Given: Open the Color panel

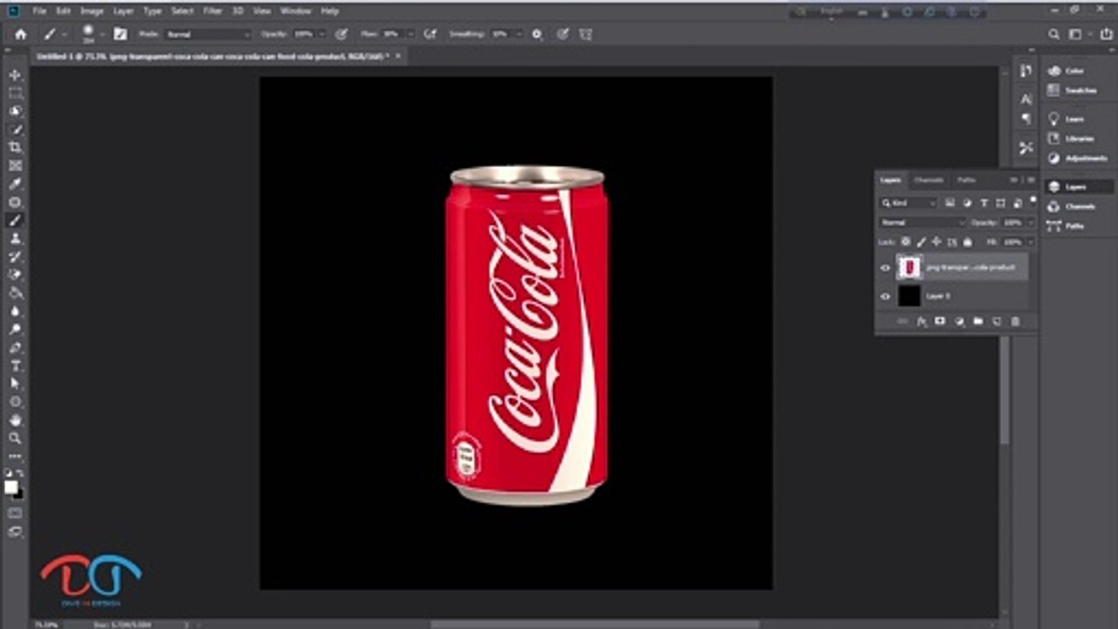Looking at the screenshot, I should [x=1066, y=71].
